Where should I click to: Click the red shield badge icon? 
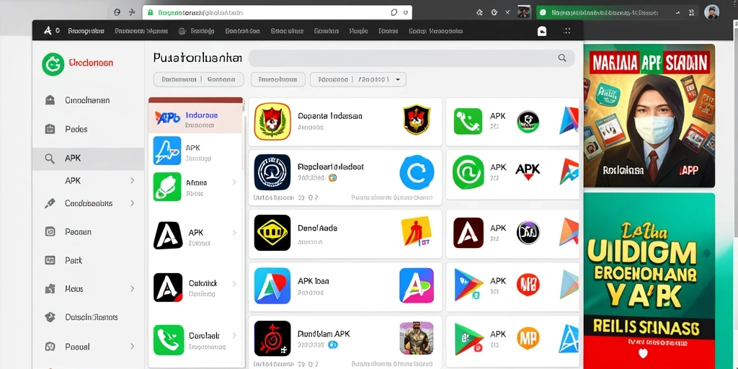tap(417, 120)
